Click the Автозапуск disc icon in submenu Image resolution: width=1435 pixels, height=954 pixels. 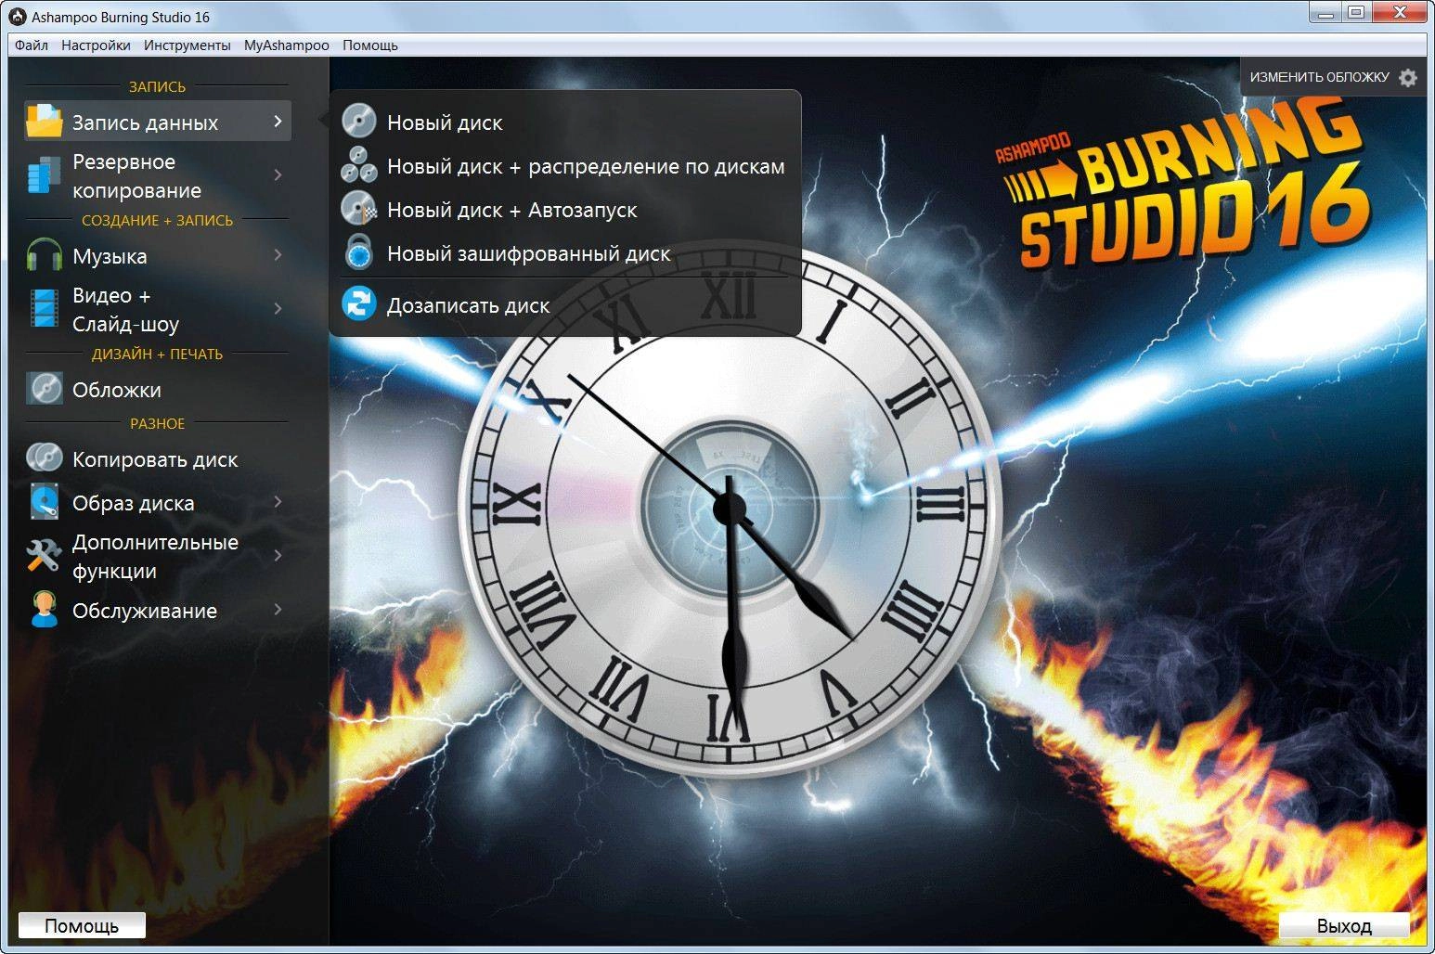tap(358, 209)
